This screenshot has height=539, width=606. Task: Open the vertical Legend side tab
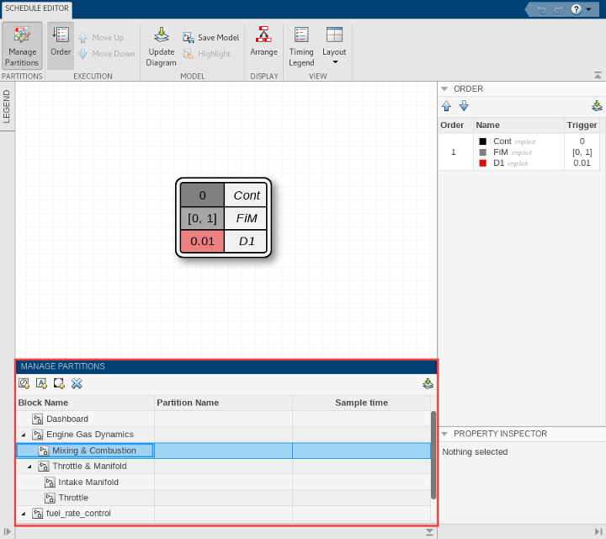[x=7, y=107]
